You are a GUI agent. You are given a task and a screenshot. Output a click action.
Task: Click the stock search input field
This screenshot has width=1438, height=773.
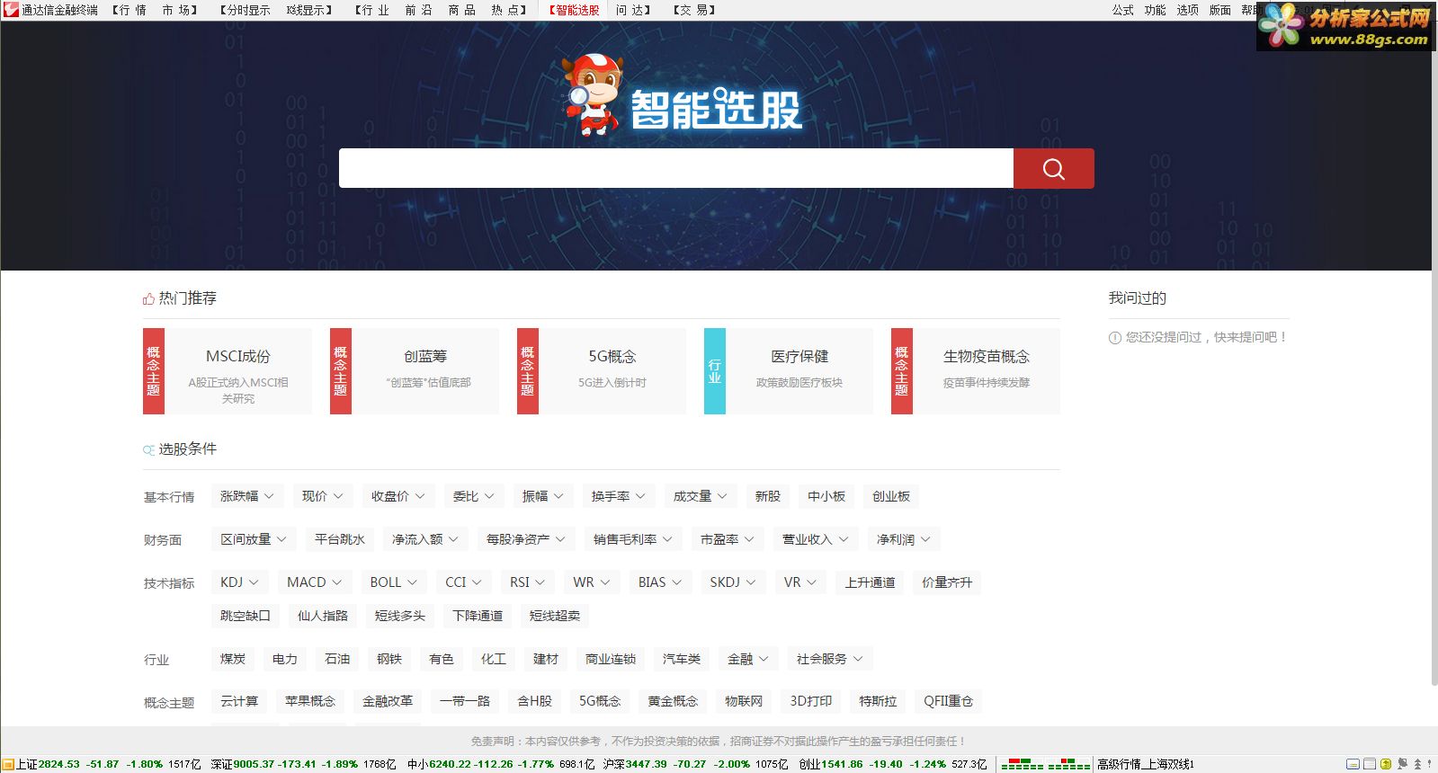(x=676, y=168)
